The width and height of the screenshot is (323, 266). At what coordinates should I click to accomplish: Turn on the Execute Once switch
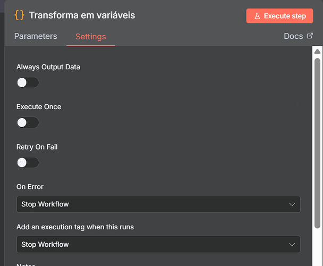28,122
